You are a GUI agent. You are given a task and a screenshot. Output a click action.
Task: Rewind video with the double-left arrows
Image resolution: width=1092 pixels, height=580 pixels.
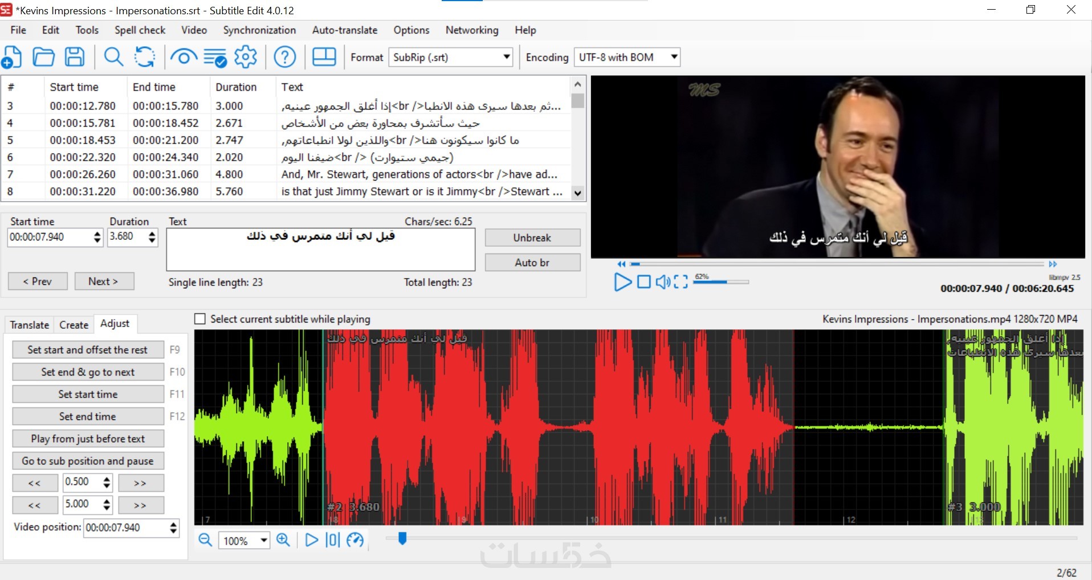[x=621, y=264]
